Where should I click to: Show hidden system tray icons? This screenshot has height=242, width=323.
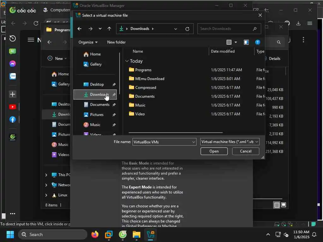coord(268,234)
